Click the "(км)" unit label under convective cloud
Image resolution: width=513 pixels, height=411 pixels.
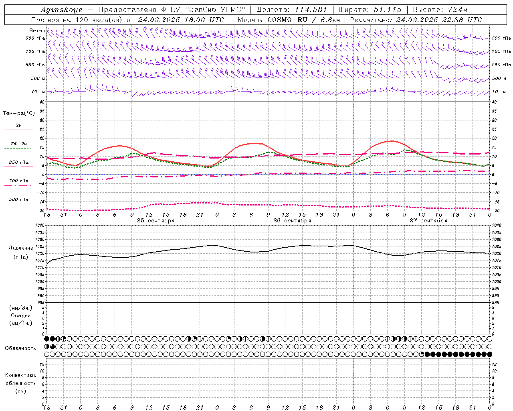pyautogui.click(x=20, y=391)
